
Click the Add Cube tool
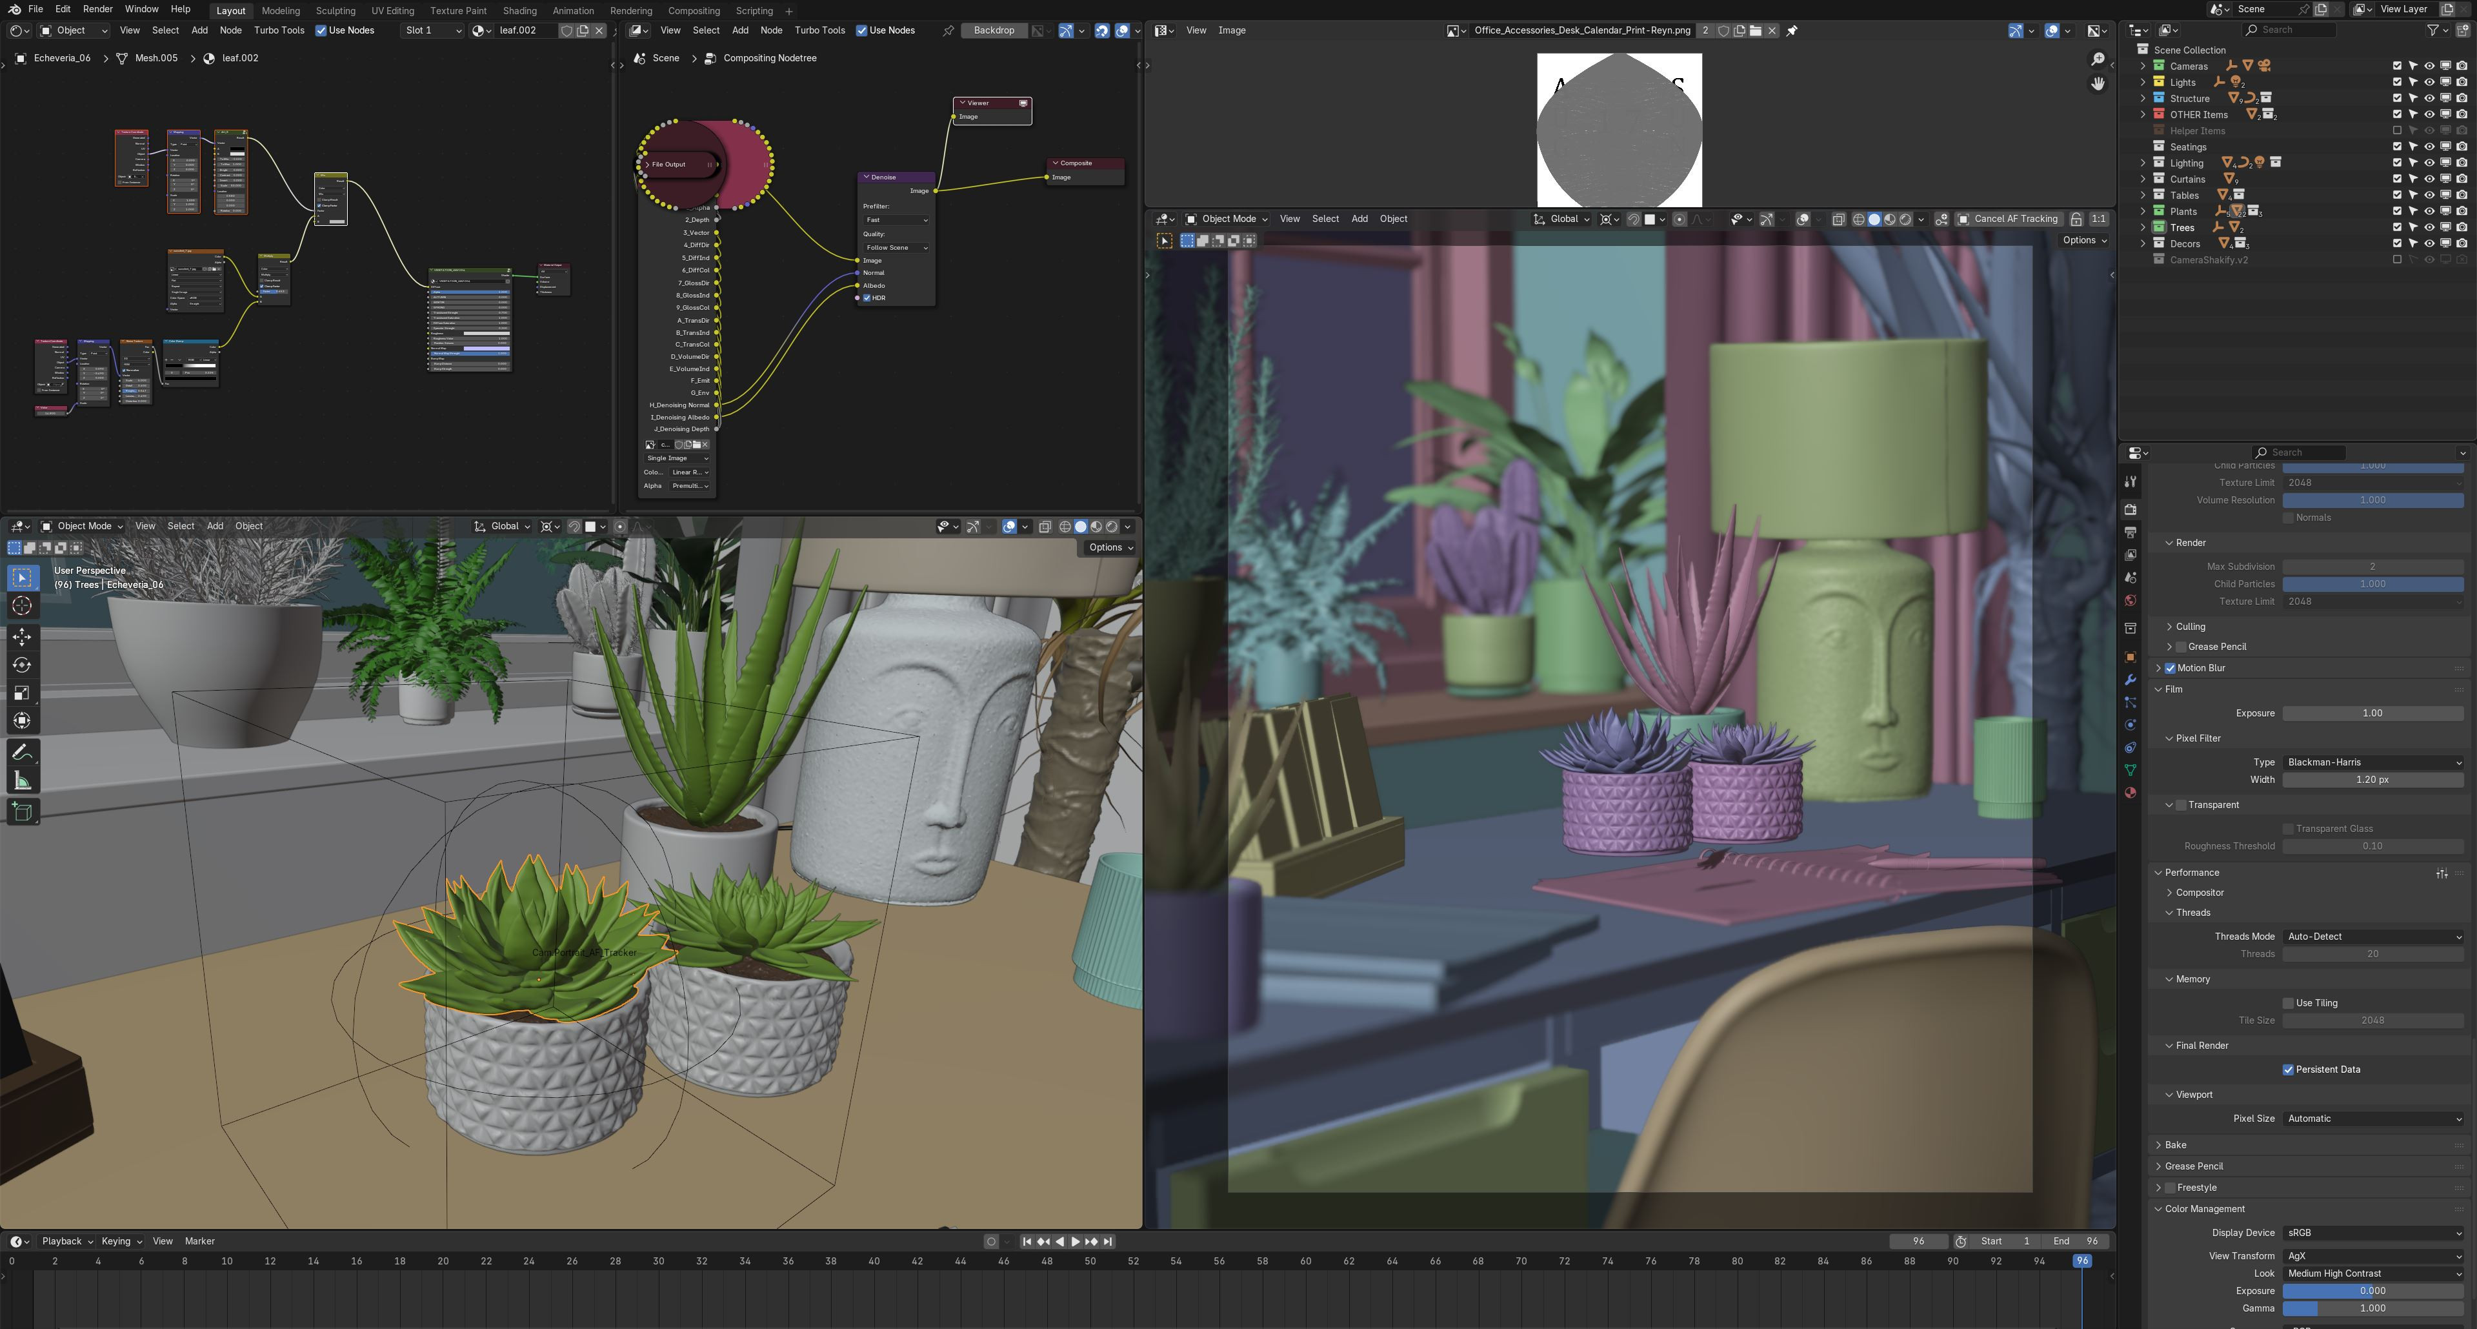(22, 811)
